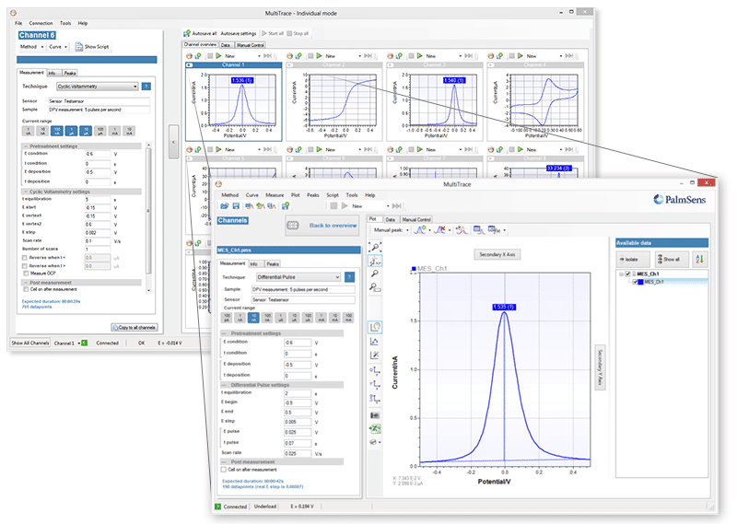This screenshot has height=524, width=737.
Task: Open Peaks menu in front window
Action: tap(313, 195)
